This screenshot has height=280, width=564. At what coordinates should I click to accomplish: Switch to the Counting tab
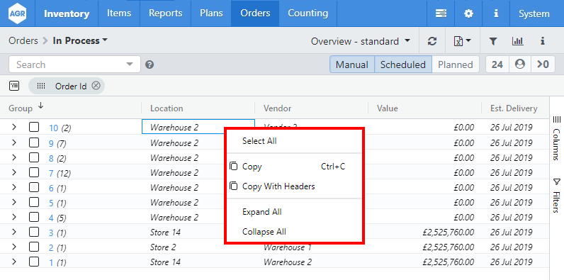308,13
